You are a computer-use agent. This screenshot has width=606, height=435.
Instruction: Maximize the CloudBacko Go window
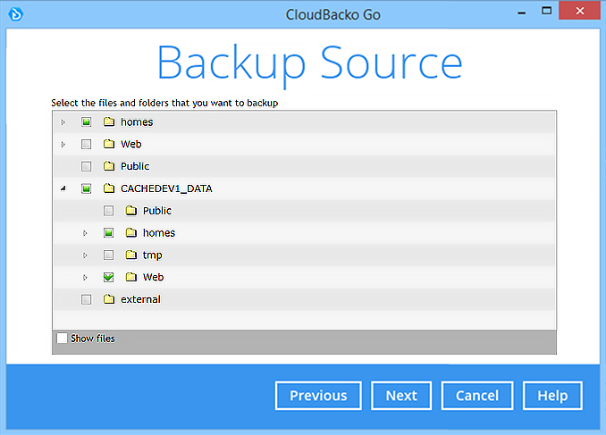[x=546, y=11]
